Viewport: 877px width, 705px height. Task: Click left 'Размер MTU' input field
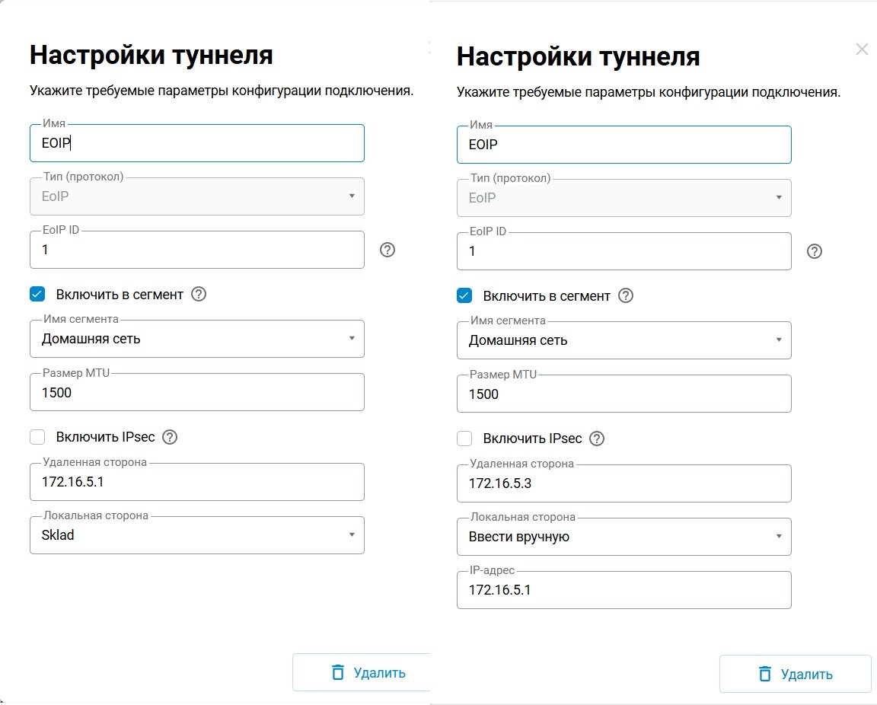pyautogui.click(x=196, y=393)
